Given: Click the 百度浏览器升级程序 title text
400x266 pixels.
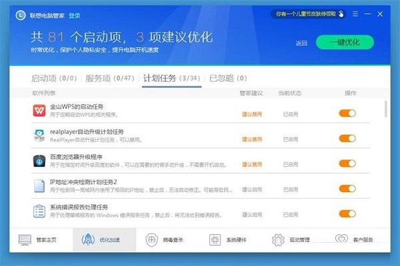Looking at the screenshot, I should click(76, 157).
